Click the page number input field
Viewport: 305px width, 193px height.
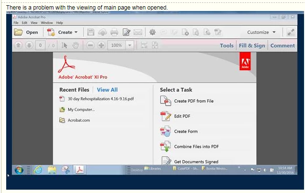click(x=40, y=45)
